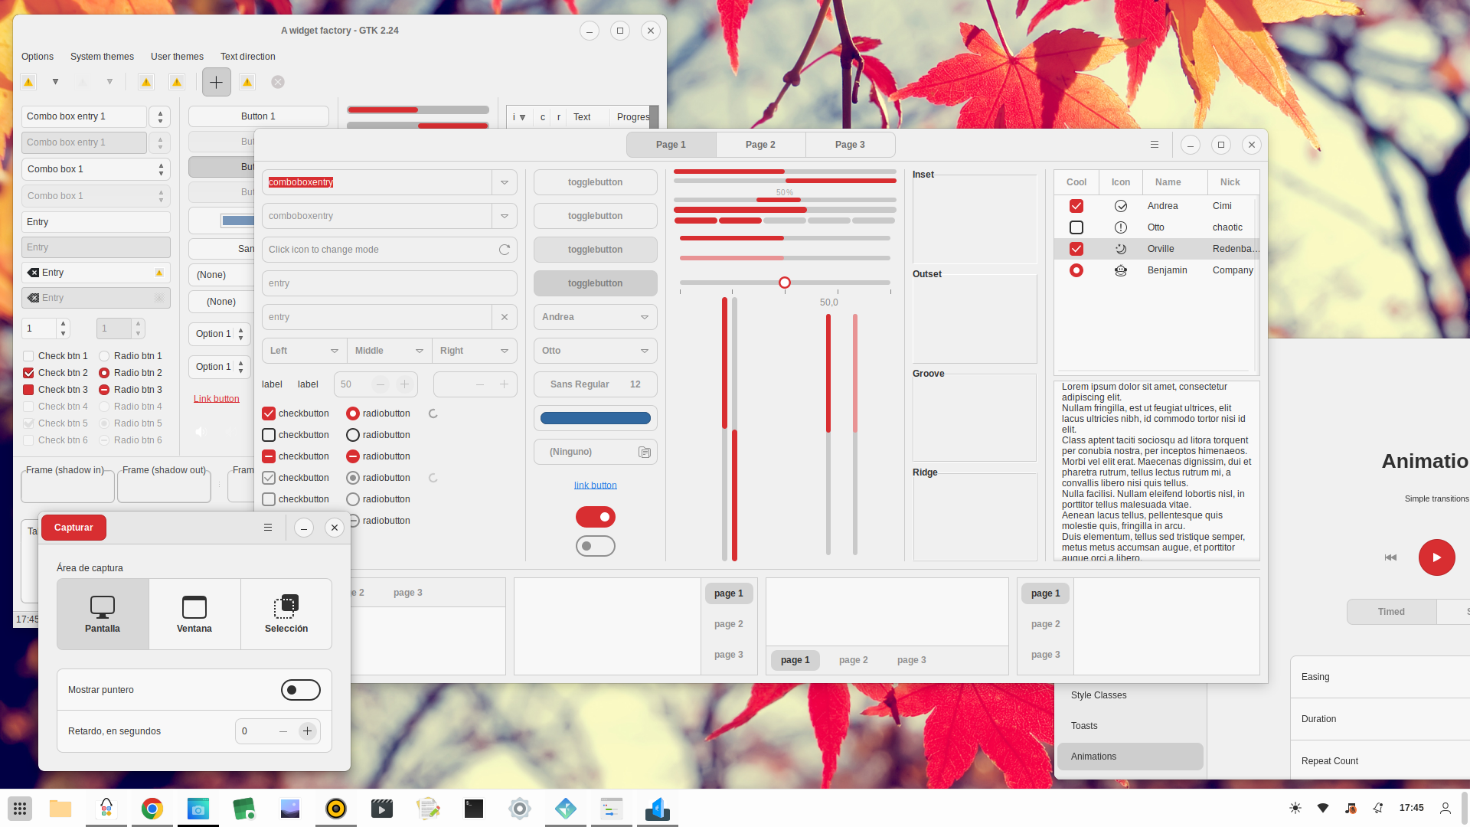Click the Capturar button
The width and height of the screenshot is (1470, 827).
tap(73, 528)
